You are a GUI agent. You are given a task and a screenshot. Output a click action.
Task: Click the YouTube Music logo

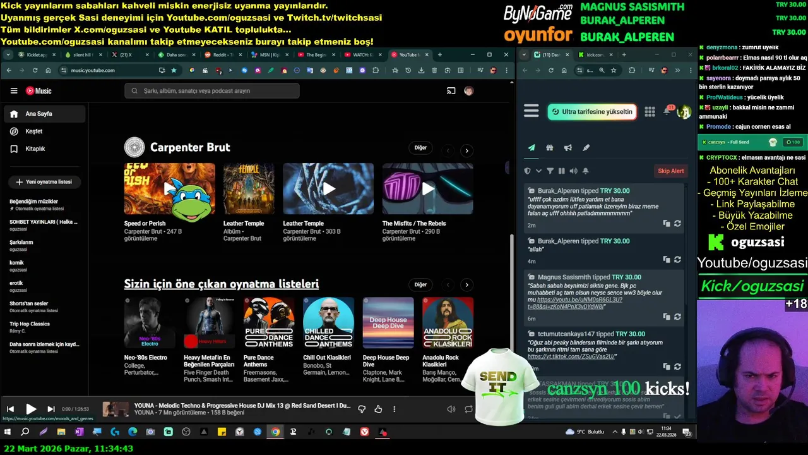(x=39, y=91)
